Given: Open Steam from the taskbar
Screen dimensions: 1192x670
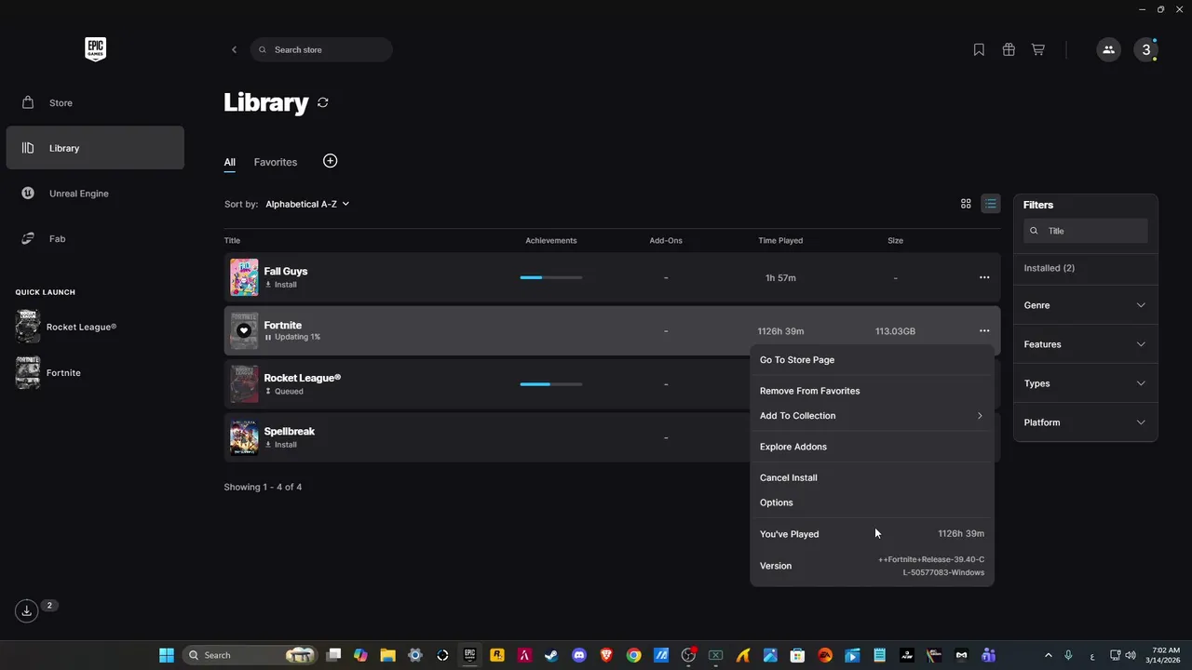Looking at the screenshot, I should click(x=552, y=655).
